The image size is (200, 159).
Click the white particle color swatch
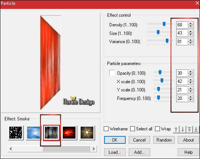pyautogui.click(x=112, y=73)
